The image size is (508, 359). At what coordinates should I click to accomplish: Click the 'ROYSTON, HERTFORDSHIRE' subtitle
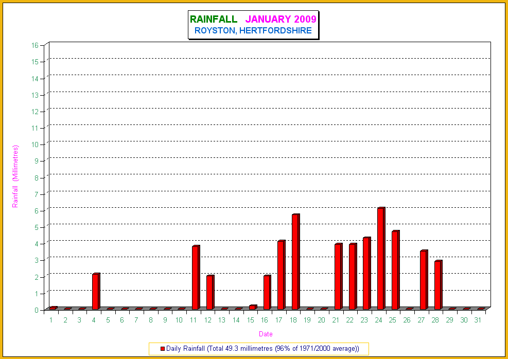(253, 30)
